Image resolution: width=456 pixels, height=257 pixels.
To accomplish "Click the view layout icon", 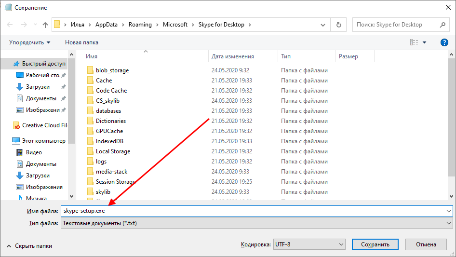I will pos(414,42).
